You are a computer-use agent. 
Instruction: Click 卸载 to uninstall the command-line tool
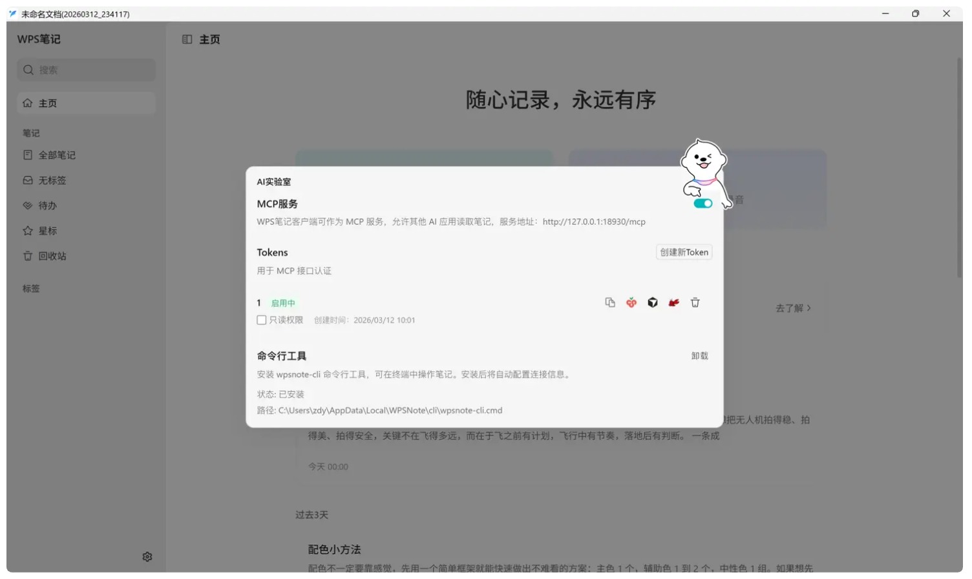[699, 356]
